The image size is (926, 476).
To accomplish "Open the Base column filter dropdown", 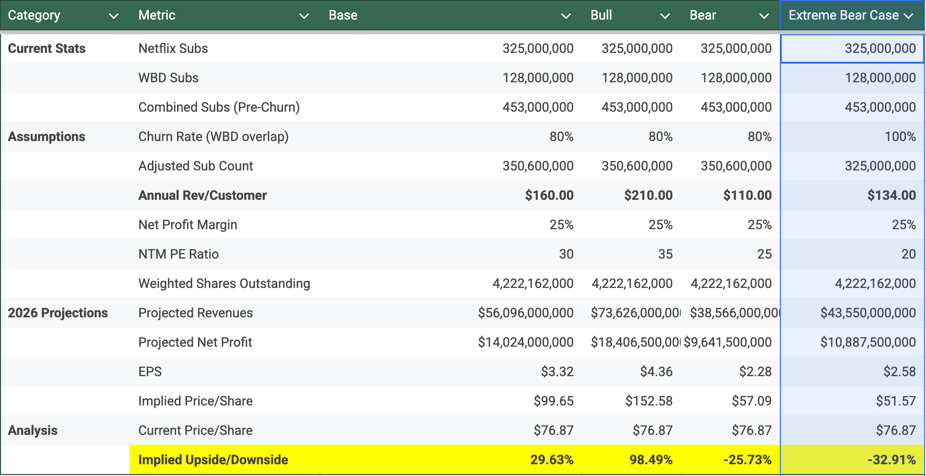I will coord(566,16).
